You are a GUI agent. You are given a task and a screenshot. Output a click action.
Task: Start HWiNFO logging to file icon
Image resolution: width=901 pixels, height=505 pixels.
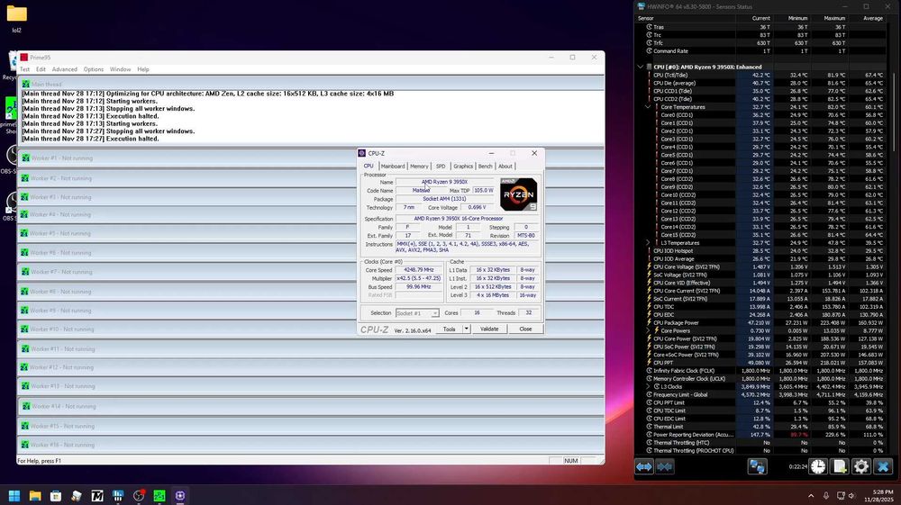pyautogui.click(x=840, y=466)
